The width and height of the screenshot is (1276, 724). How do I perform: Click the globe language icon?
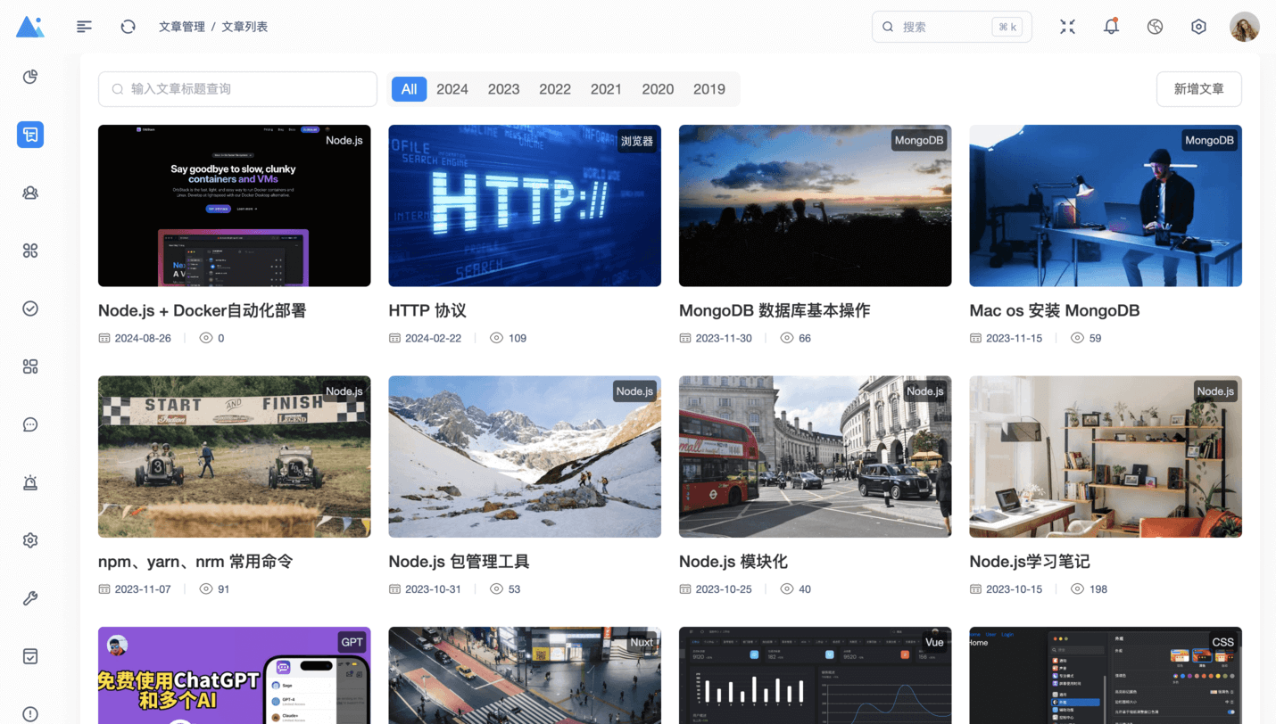(x=1155, y=27)
